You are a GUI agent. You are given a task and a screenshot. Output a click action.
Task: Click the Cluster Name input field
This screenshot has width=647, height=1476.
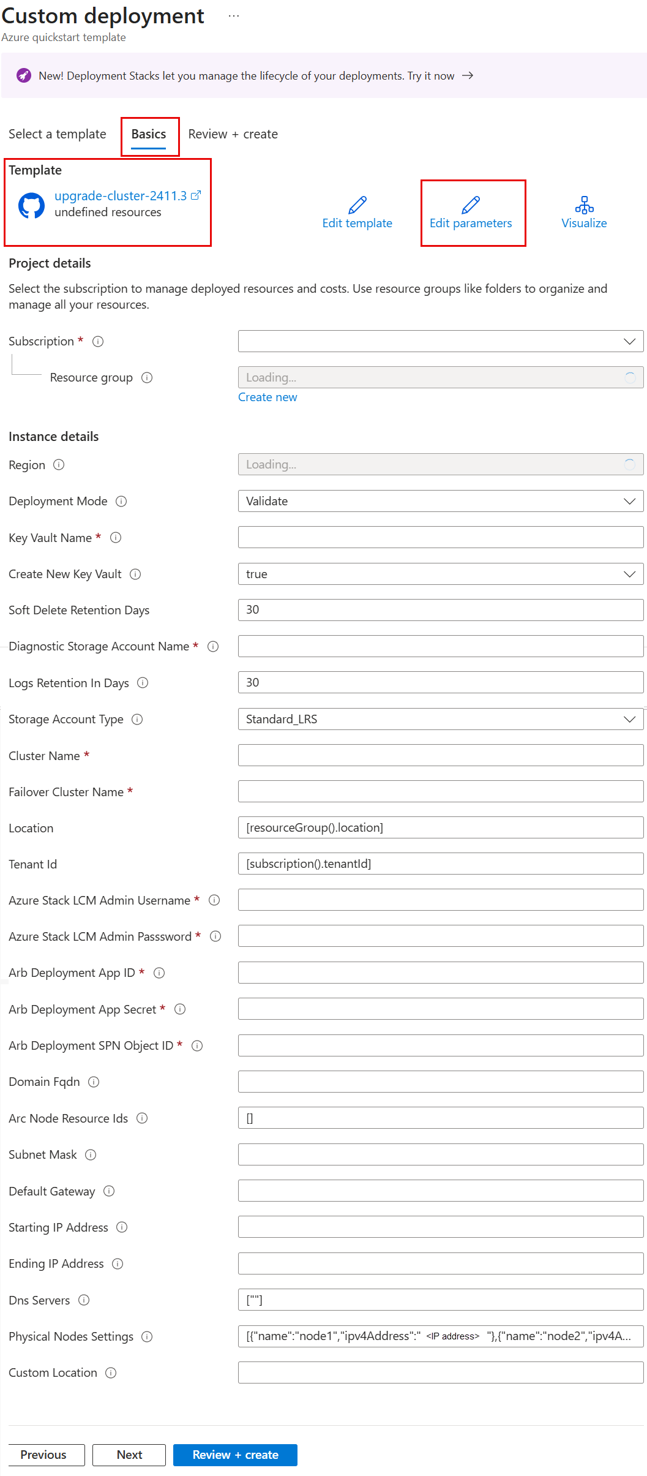440,755
